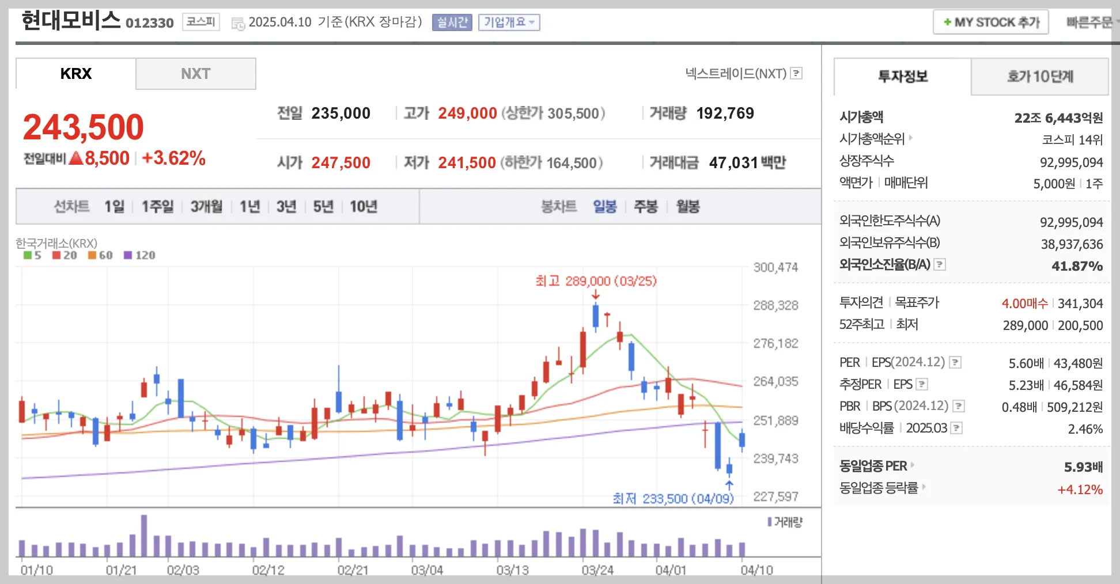Show the 3개월 line chart

pos(206,206)
